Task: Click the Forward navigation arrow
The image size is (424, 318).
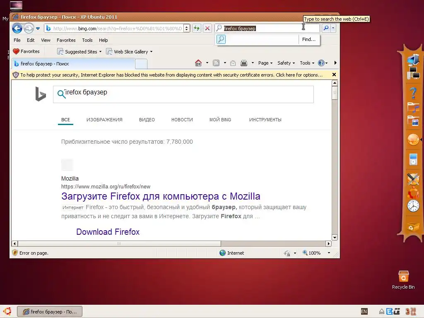Action: pos(29,28)
